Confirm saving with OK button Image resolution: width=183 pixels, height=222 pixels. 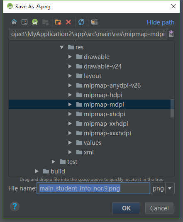[x=126, y=208]
